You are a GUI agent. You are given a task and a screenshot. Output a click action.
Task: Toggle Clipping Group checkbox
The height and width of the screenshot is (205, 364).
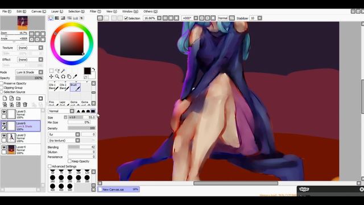[2, 88]
